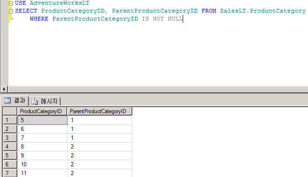Select all via the grid corner header

pos(10,111)
